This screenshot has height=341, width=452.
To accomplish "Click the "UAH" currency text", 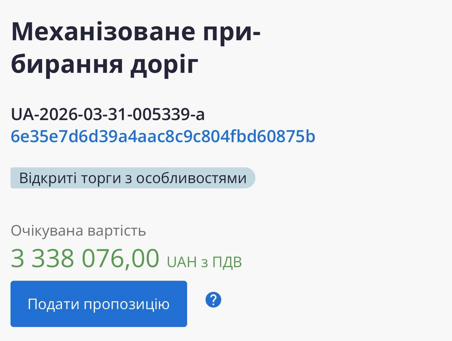I will point(182,262).
